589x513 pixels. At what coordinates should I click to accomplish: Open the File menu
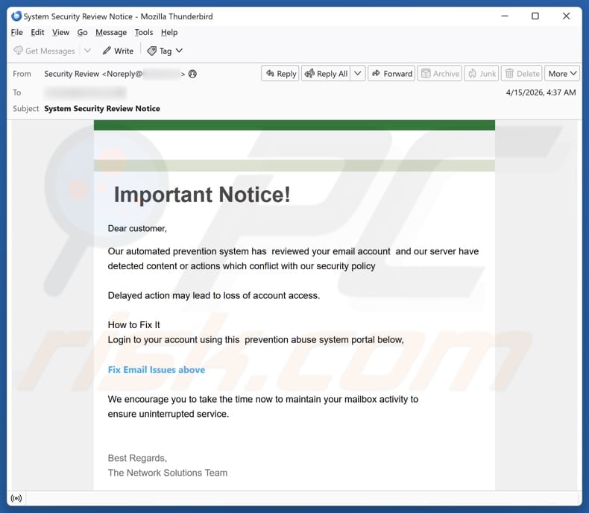pos(16,32)
